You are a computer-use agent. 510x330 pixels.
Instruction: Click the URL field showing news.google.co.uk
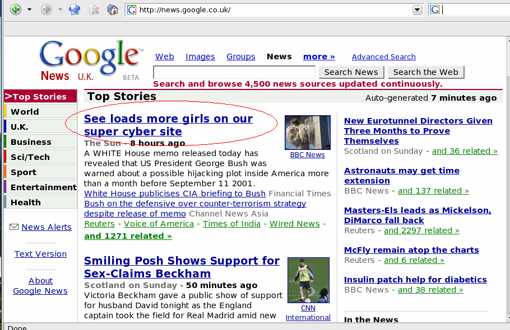pyautogui.click(x=275, y=10)
